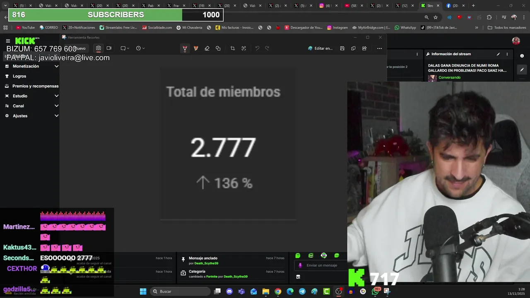Open stream info panel three-dot options

507,54
